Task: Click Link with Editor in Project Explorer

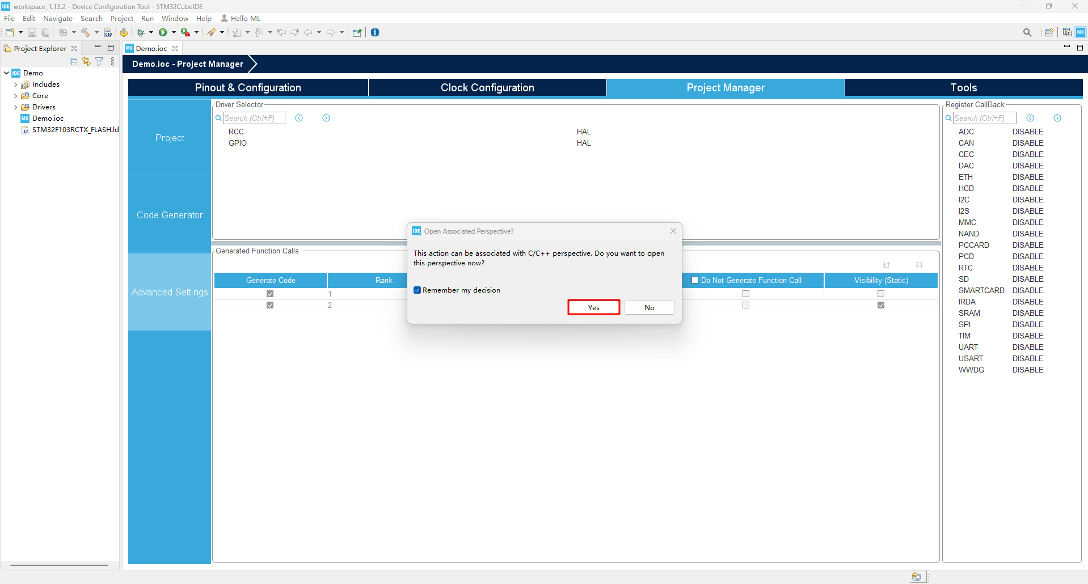Action: (86, 61)
